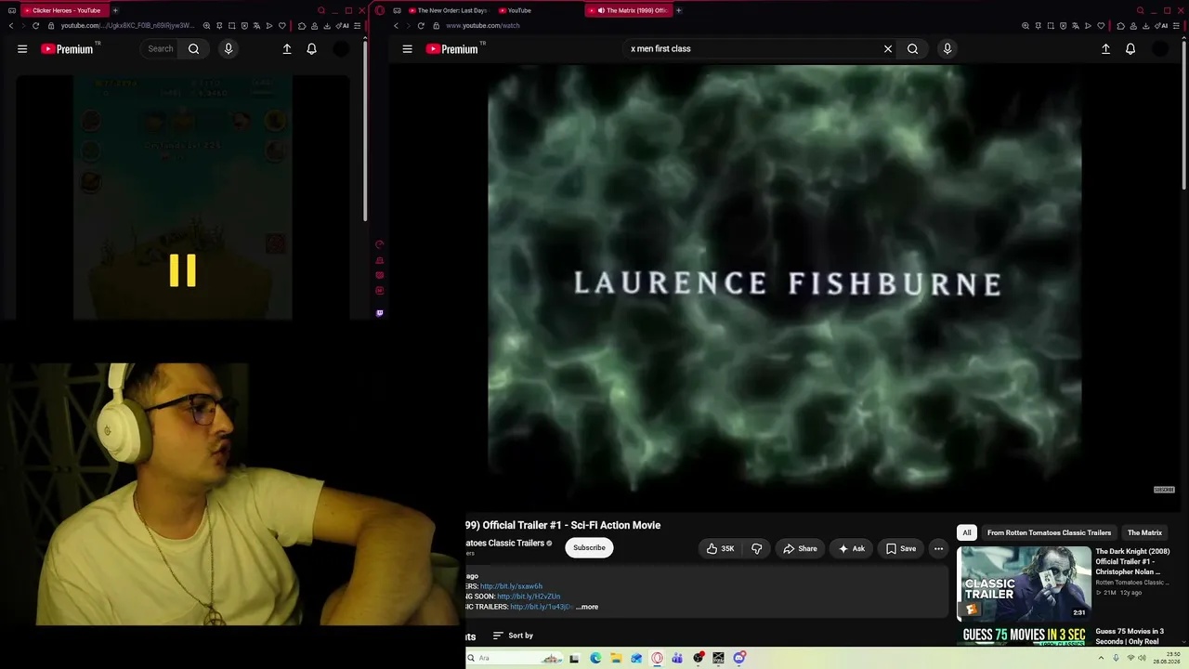Open Opera AI icon in left toolbar
The width and height of the screenshot is (1189, 669).
[x=343, y=26]
